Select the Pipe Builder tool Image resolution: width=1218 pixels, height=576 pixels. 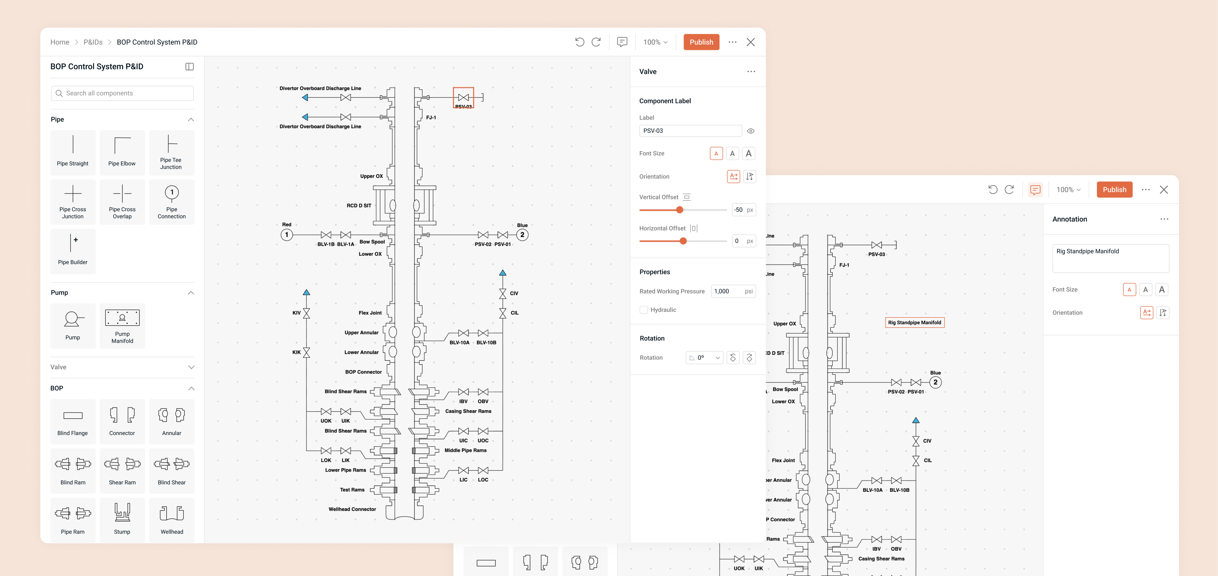tap(73, 251)
